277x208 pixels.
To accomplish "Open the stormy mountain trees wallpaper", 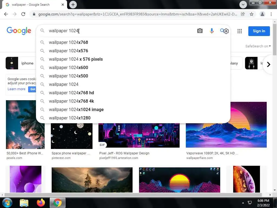I will pyautogui.click(x=92, y=180).
